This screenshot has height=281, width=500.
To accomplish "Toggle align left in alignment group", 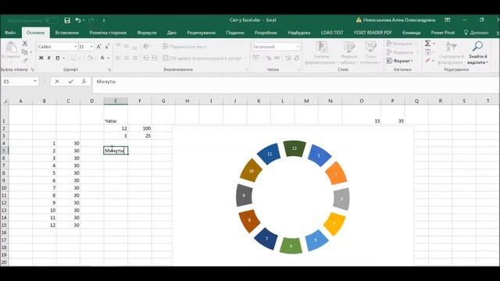I will (118, 58).
